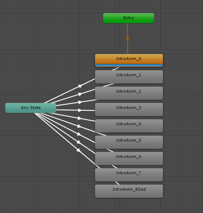Select the Any State node
Image resolution: width=203 pixels, height=213 pixels.
point(31,108)
